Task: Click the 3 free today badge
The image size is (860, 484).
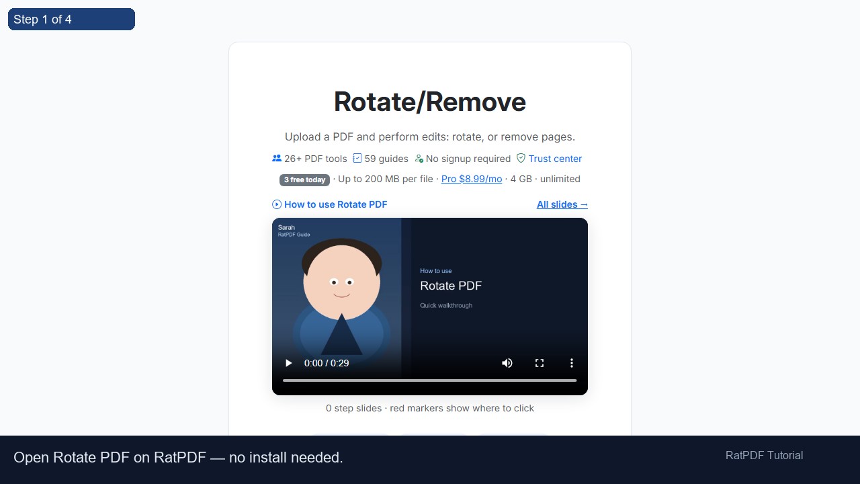Action: click(x=304, y=179)
